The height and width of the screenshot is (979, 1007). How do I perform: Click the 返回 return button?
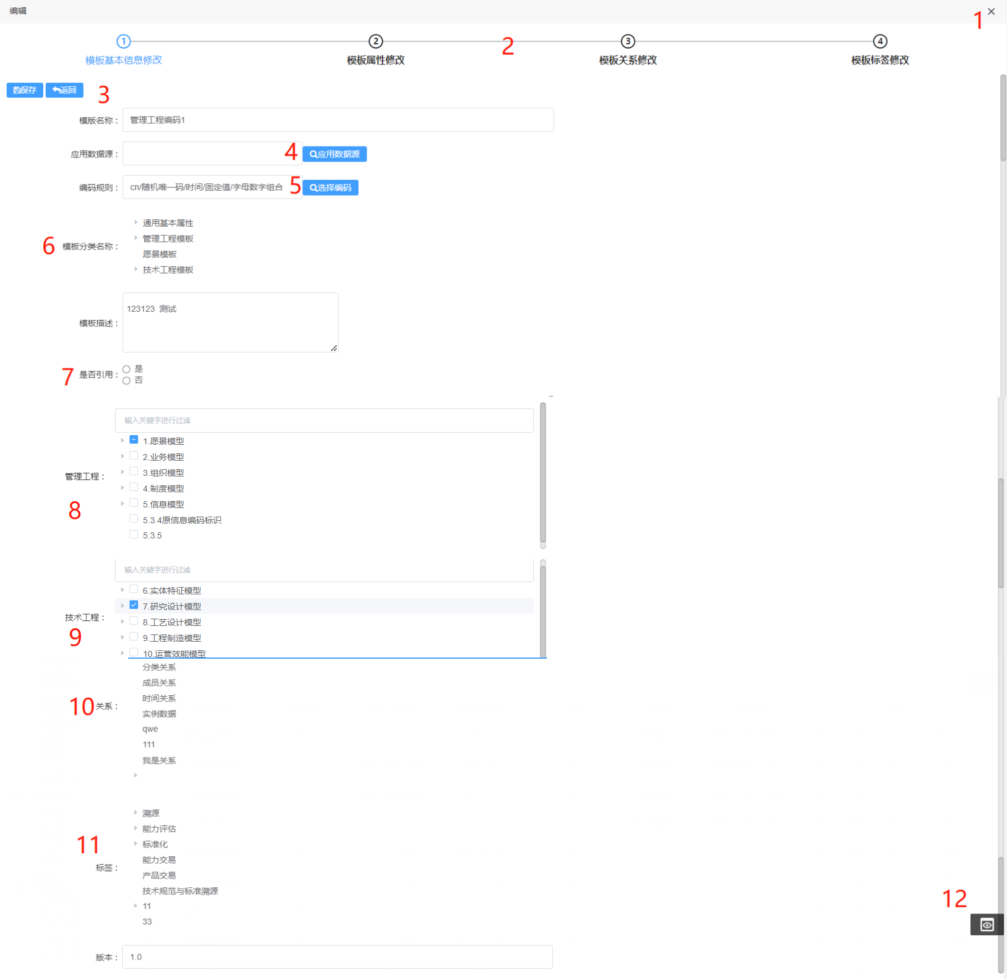click(64, 90)
